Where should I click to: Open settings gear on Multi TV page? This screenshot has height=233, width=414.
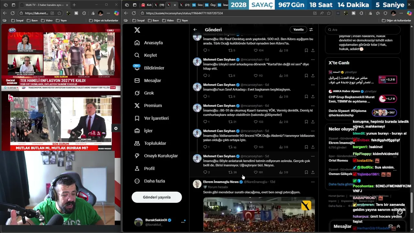(x=116, y=128)
